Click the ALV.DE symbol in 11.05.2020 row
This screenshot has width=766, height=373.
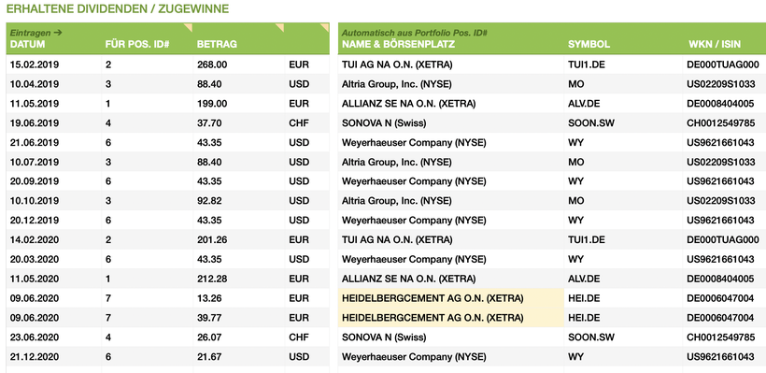coord(584,279)
